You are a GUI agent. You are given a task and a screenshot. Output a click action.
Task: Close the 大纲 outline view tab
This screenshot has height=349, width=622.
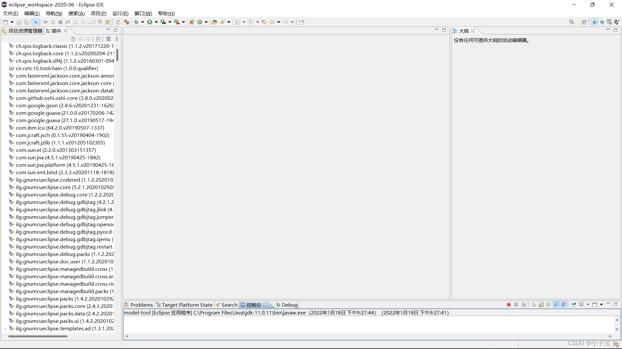(x=473, y=31)
